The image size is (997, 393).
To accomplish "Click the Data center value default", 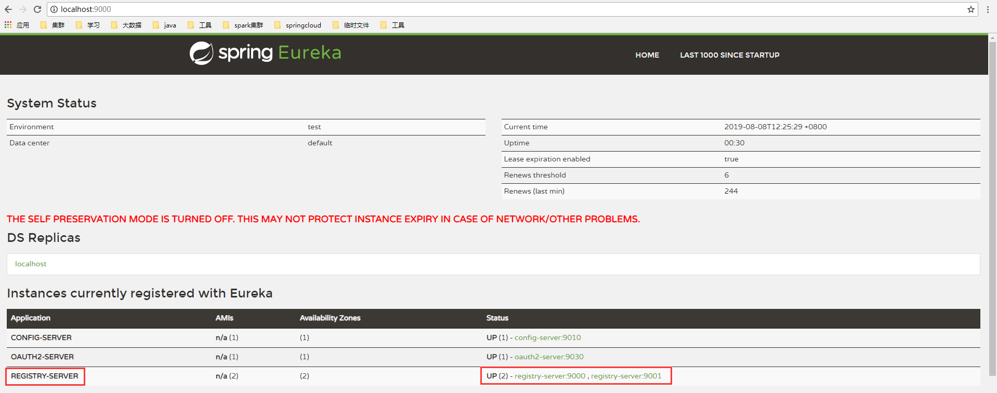I will [320, 143].
